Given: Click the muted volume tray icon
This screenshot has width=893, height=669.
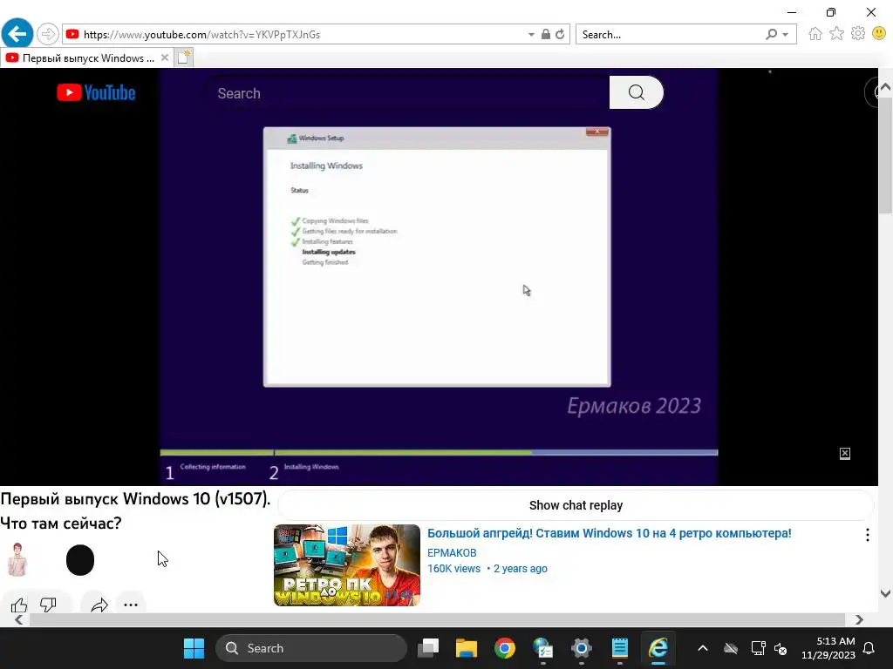Looking at the screenshot, I should (x=781, y=648).
